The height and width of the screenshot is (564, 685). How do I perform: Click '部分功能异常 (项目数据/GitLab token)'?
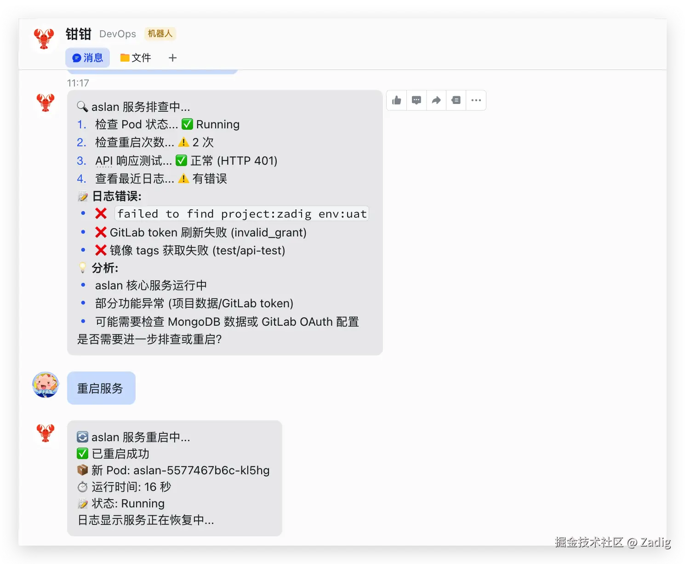tap(194, 303)
